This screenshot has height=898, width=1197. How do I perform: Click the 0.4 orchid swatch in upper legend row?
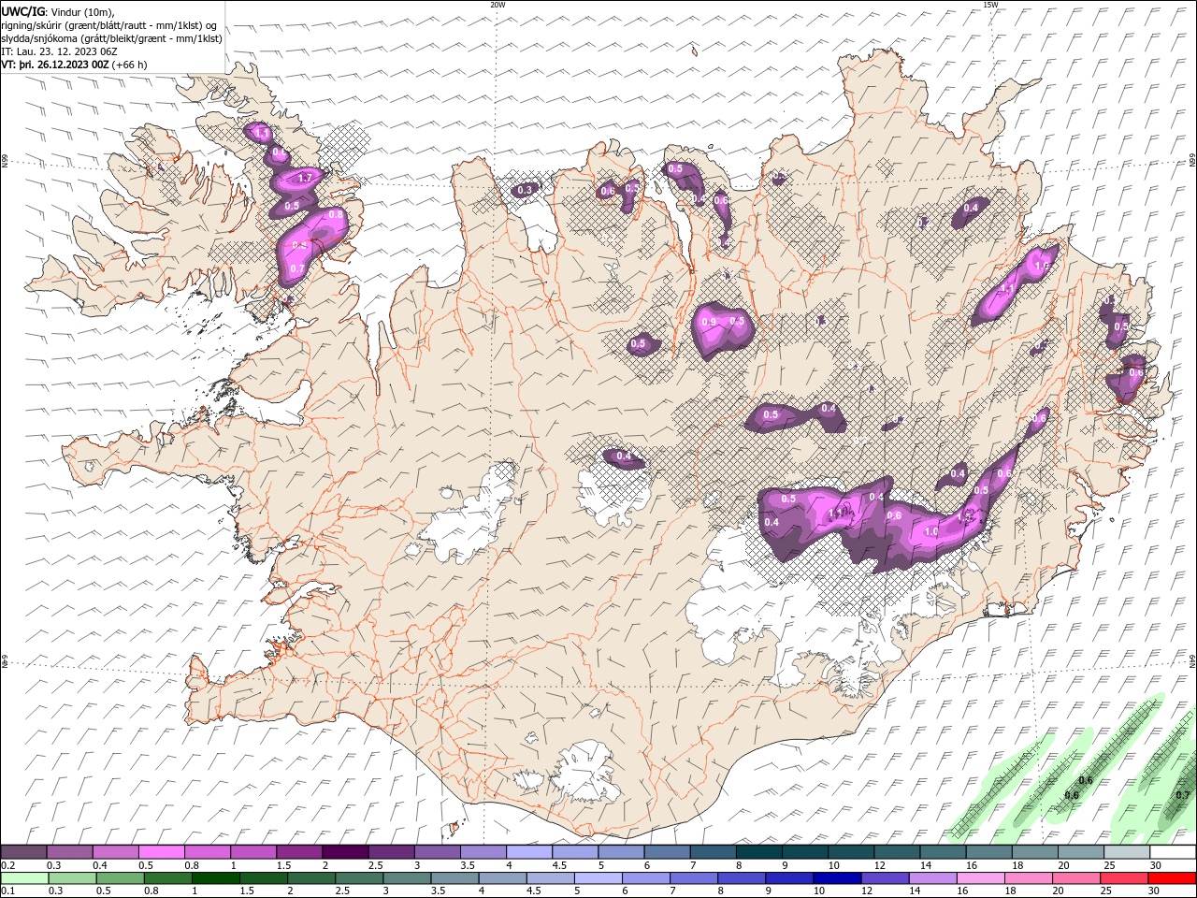(117, 852)
